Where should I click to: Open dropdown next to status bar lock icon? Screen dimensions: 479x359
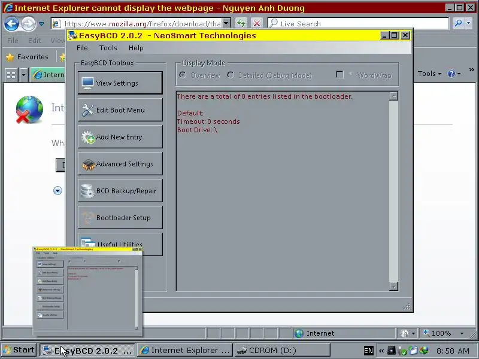413,333
